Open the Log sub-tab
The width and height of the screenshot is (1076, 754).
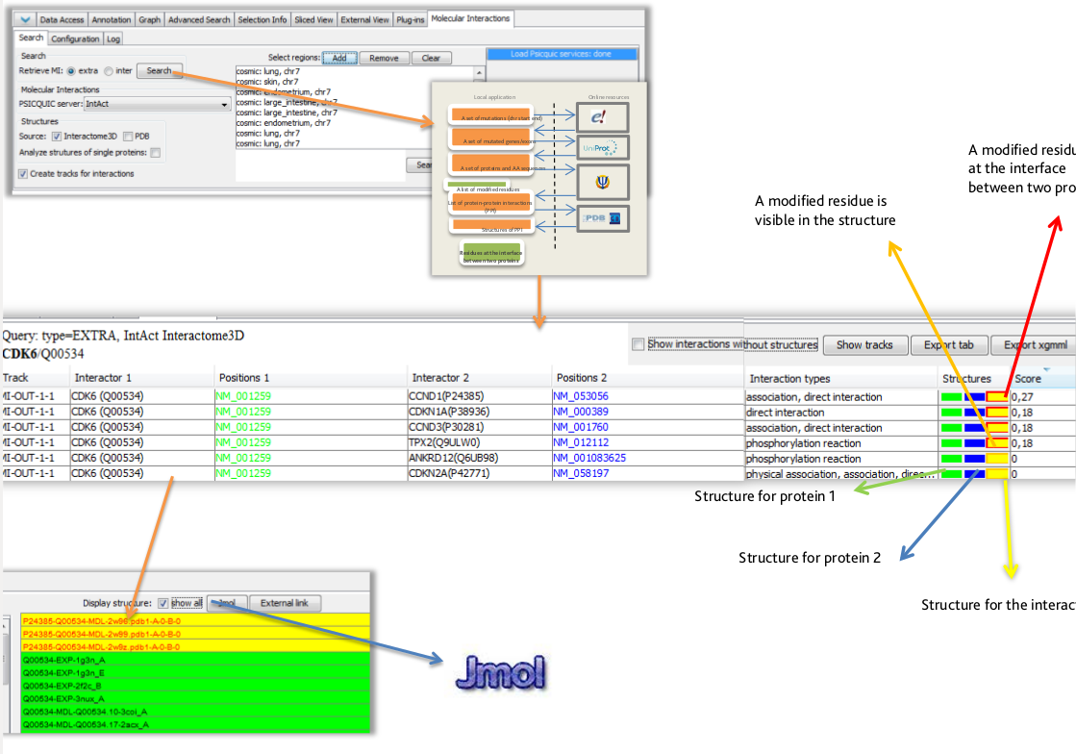113,39
